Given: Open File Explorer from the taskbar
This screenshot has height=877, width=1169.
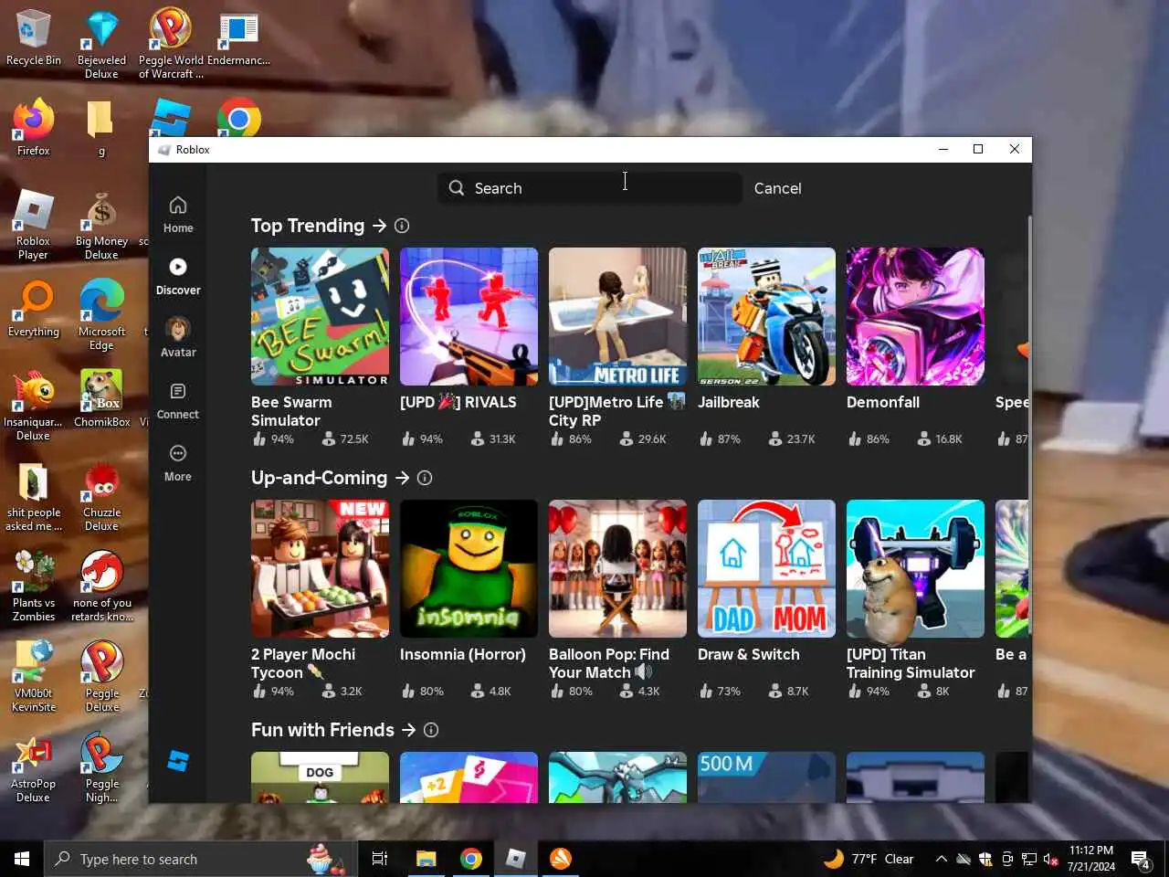Looking at the screenshot, I should click(x=426, y=859).
